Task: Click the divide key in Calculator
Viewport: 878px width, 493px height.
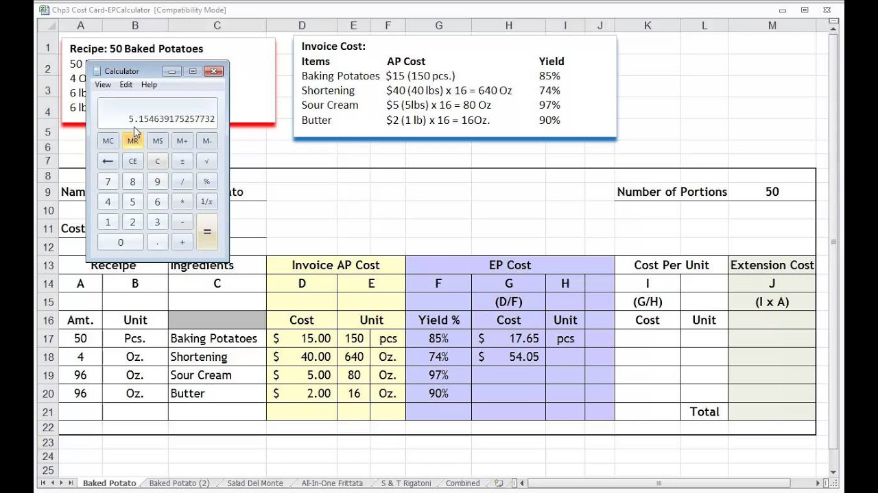Action: 182,182
